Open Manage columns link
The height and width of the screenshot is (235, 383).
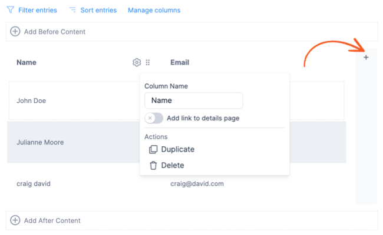click(154, 10)
